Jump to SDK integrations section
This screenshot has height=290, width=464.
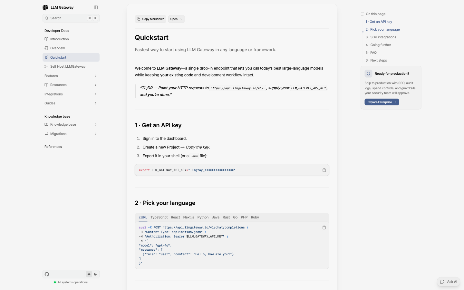[381, 37]
